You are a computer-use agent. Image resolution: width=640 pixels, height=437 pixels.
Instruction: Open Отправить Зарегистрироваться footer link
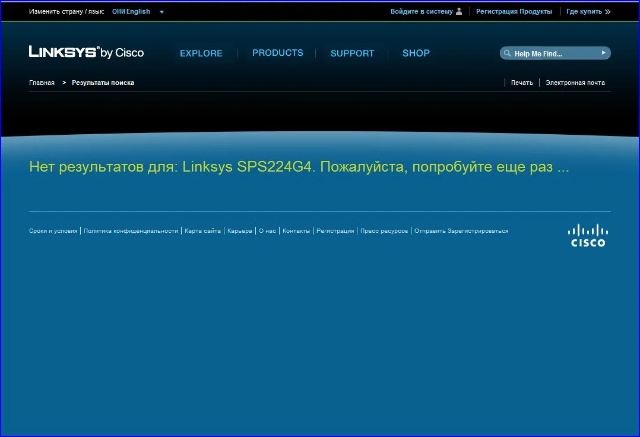[x=461, y=230]
